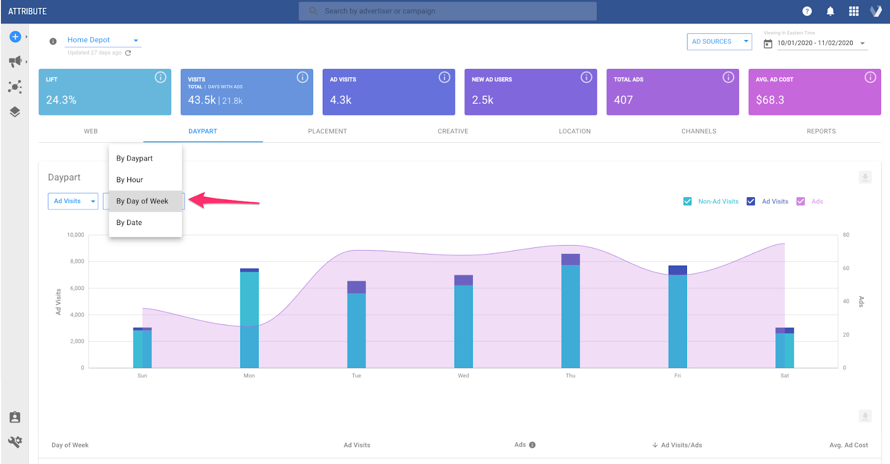Toggle the Ad Visits legend checkbox
The image size is (890, 464).
pyautogui.click(x=751, y=202)
